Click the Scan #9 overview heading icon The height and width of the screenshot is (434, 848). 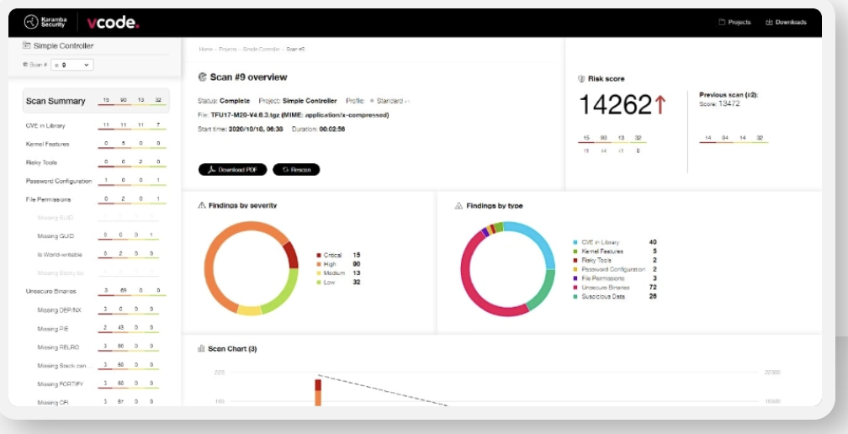(x=202, y=77)
